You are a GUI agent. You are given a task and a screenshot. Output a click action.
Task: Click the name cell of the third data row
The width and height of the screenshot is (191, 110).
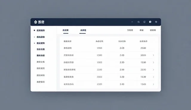69,62
